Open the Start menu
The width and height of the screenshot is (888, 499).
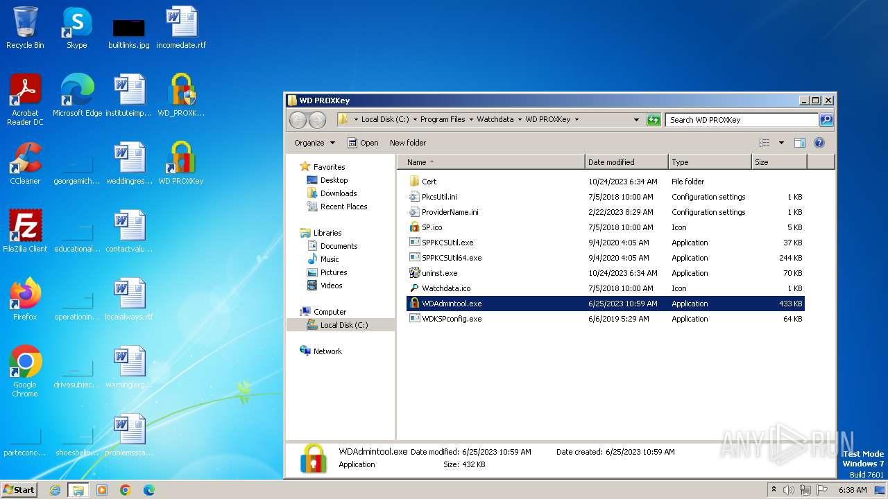(x=19, y=489)
